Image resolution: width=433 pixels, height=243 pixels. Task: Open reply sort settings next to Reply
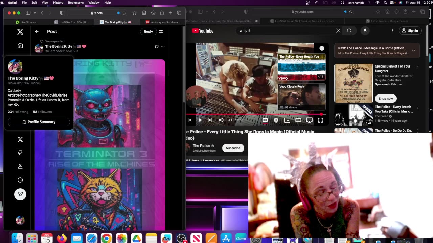[161, 32]
